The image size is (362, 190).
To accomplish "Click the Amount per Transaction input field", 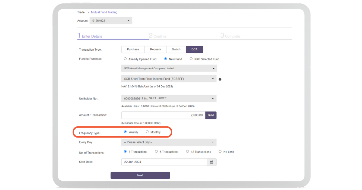I will (163, 115).
